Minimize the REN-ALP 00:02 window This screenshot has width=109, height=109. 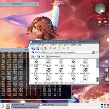tap(34, 4)
